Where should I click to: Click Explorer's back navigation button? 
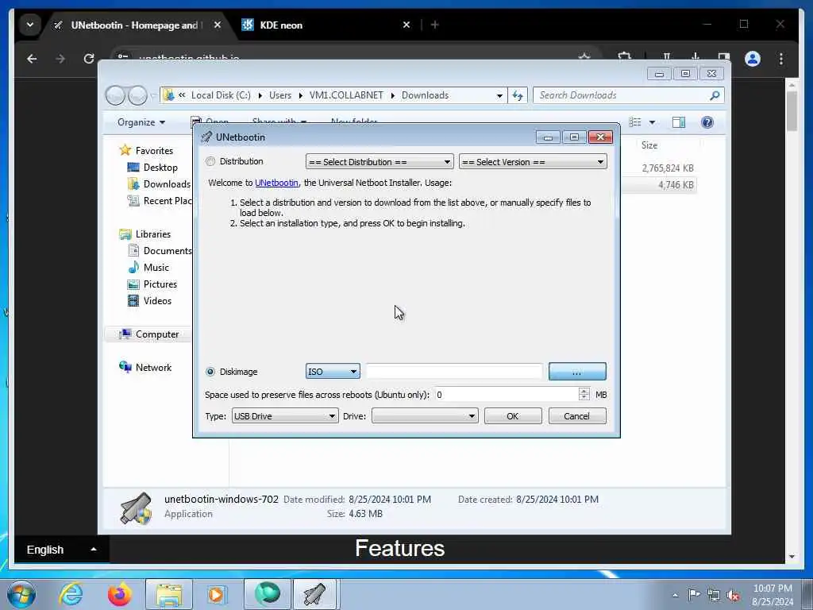[116, 95]
